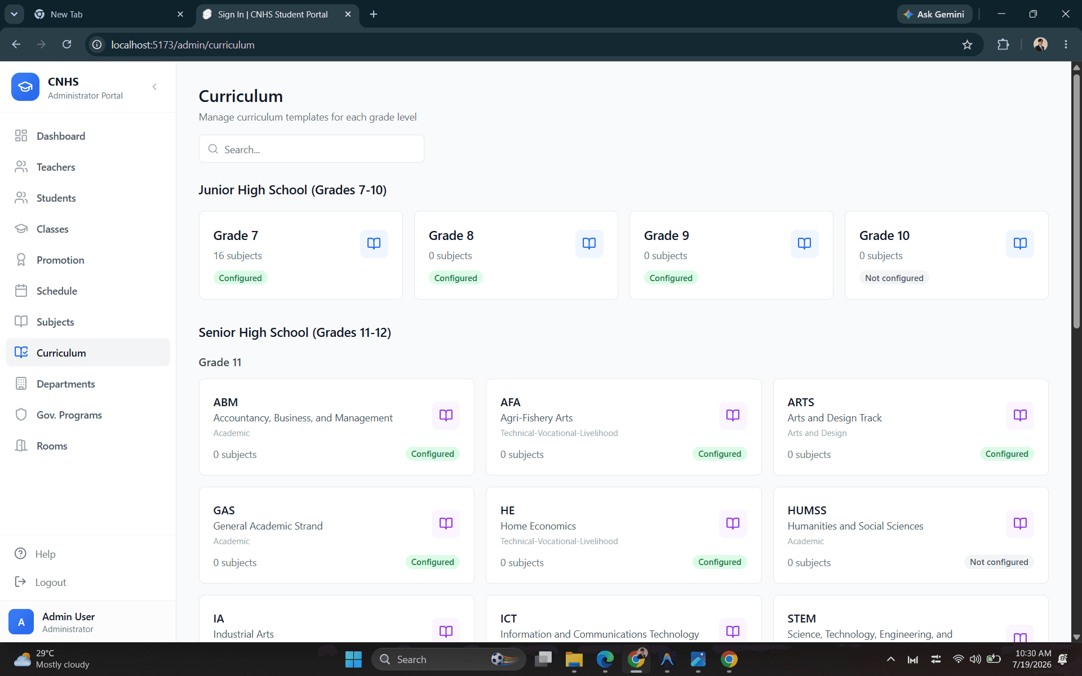The width and height of the screenshot is (1082, 676).
Task: Click the Grade 7 book icon
Action: pyautogui.click(x=374, y=243)
